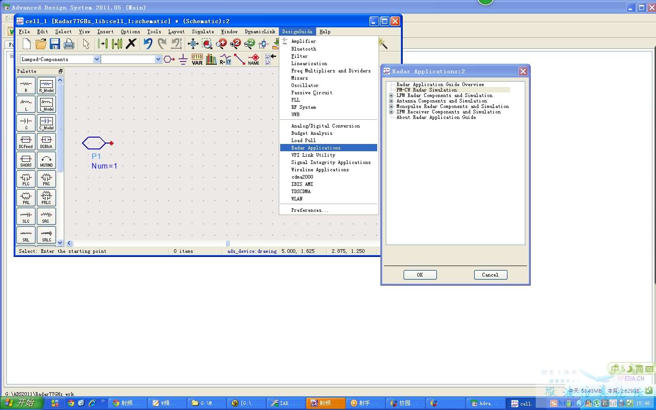The image size is (656, 410).
Task: Place resistor R from palette
Action: click(26, 86)
